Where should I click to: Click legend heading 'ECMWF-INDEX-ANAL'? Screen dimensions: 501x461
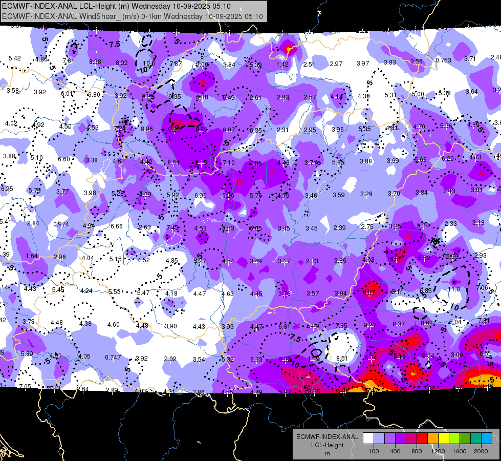327,437
